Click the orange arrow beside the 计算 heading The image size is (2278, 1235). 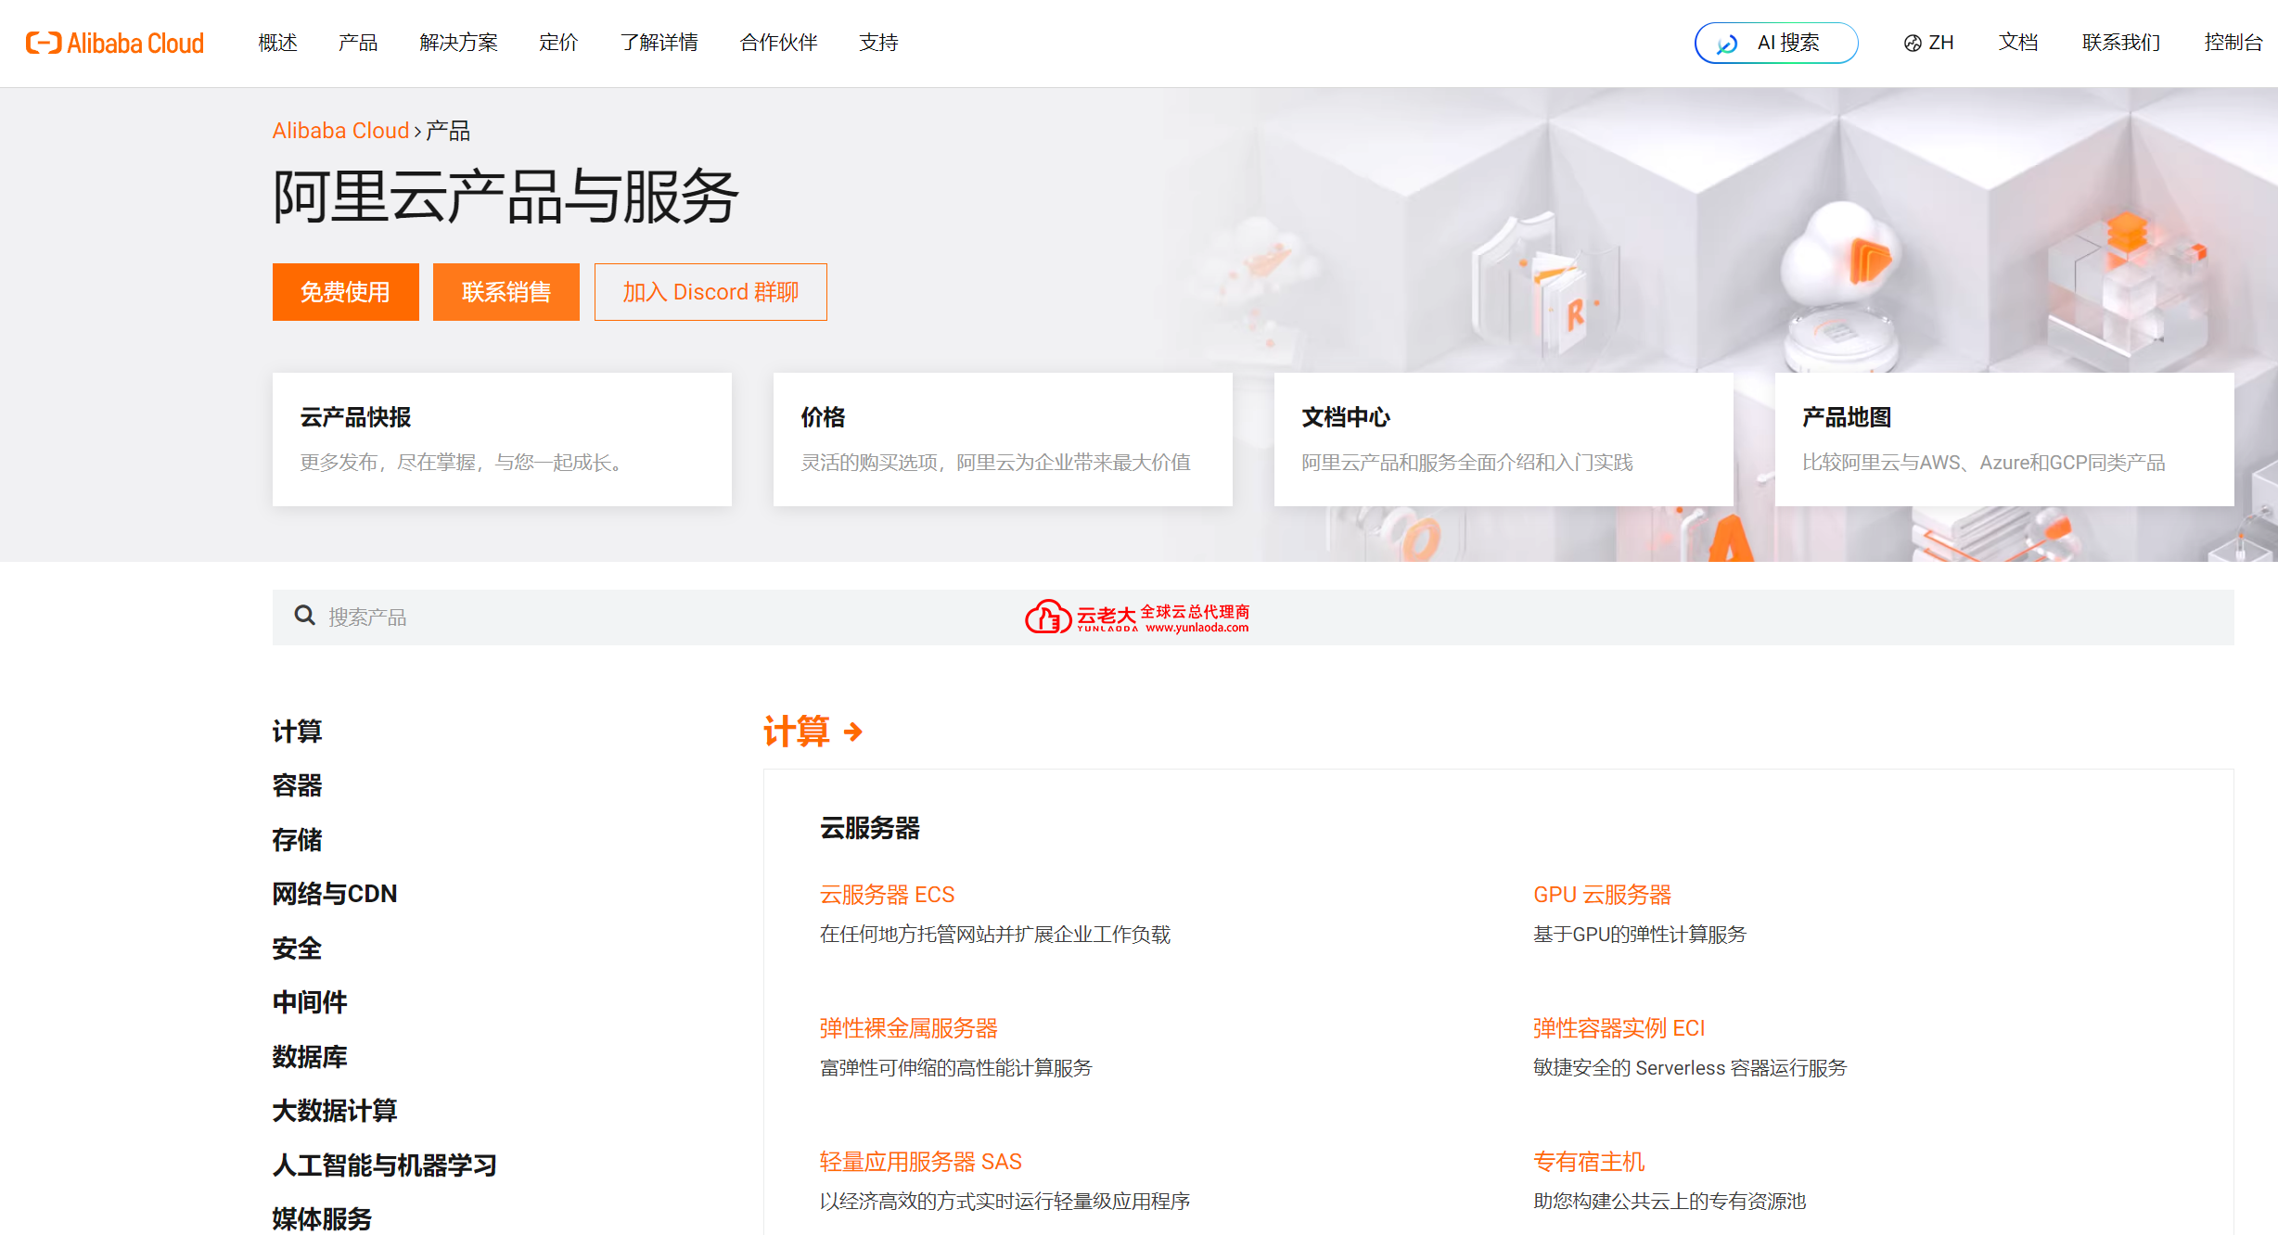coord(852,732)
